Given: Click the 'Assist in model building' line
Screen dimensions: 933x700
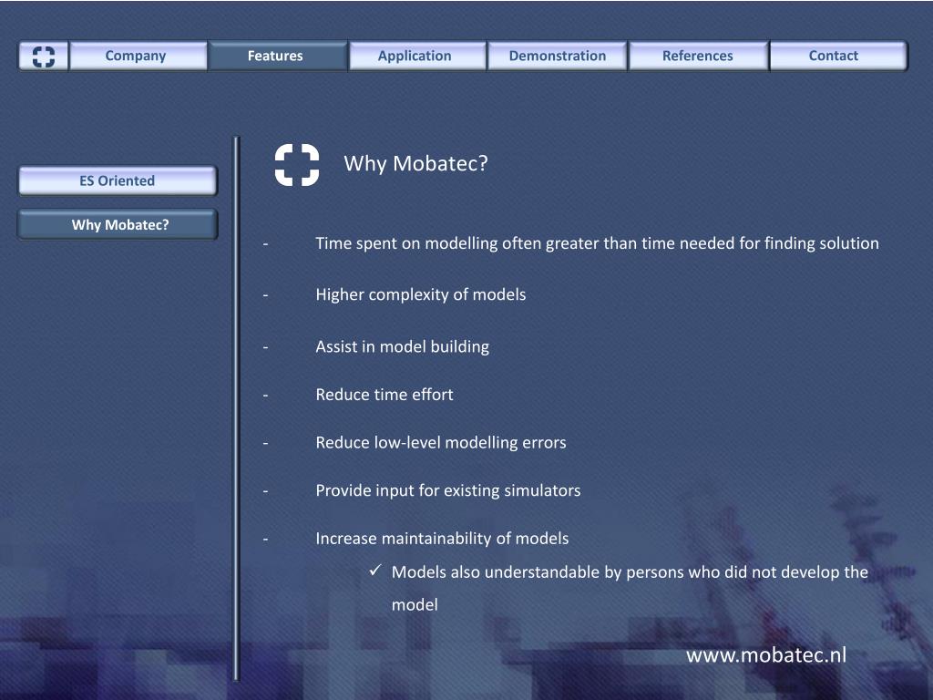Looking at the screenshot, I should point(402,346).
